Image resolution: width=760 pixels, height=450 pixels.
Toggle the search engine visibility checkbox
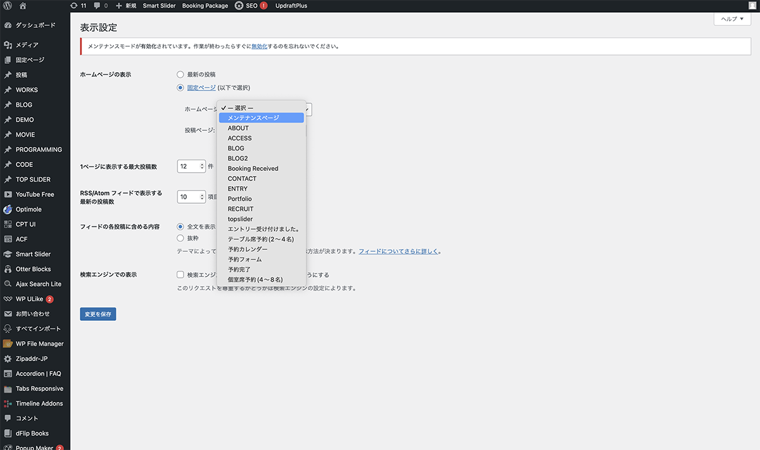(x=180, y=275)
